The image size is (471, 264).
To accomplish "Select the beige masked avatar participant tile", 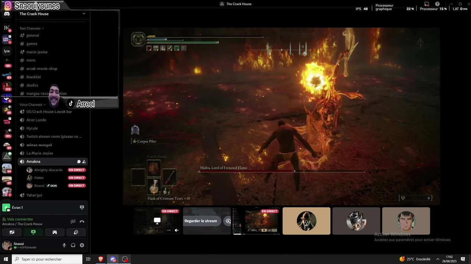I will click(307, 221).
